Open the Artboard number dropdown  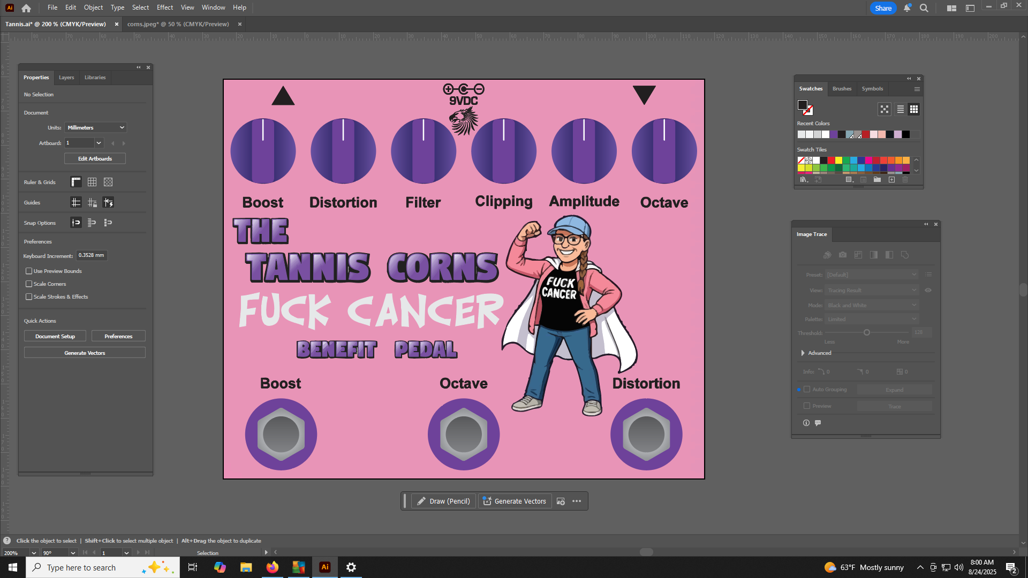[99, 143]
